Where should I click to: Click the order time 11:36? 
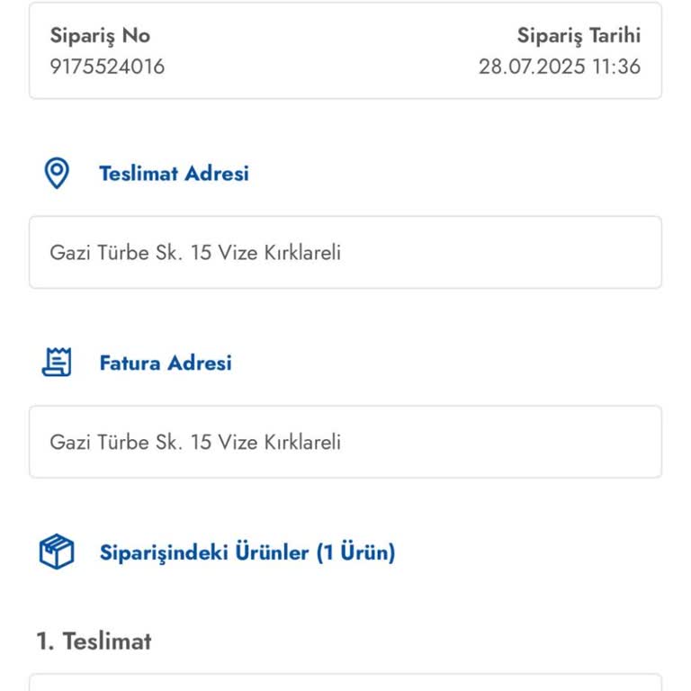[x=616, y=67]
